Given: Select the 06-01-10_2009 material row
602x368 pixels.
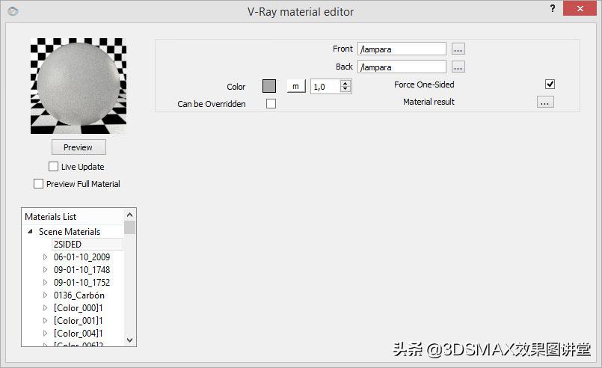Looking at the screenshot, I should click(x=82, y=257).
